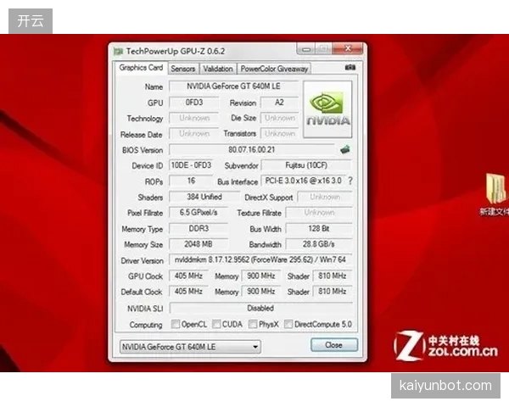The width and height of the screenshot is (509, 407).
Task: Toggle the CUDA checkbox
Action: pyautogui.click(x=216, y=324)
